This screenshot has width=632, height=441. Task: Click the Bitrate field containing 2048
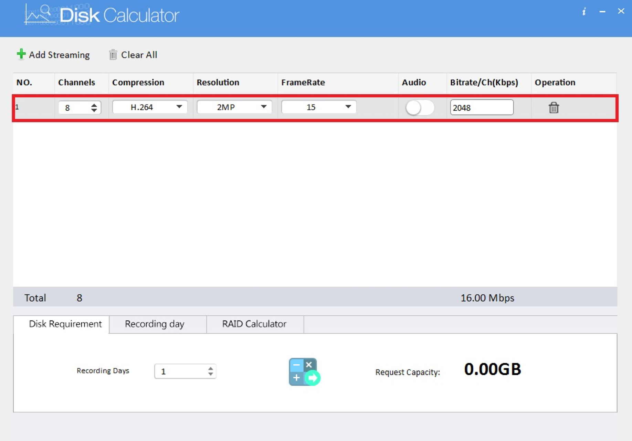[x=481, y=108]
